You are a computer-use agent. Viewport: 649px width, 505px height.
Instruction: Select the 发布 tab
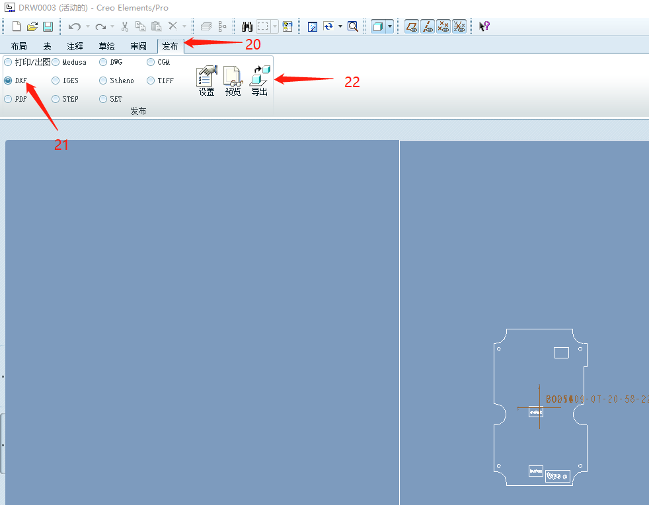pos(170,46)
